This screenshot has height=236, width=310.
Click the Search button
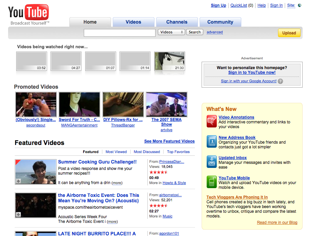(x=195, y=32)
